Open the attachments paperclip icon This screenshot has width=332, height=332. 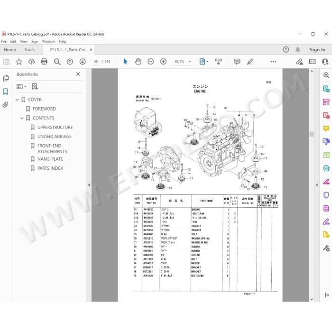coord(6,105)
